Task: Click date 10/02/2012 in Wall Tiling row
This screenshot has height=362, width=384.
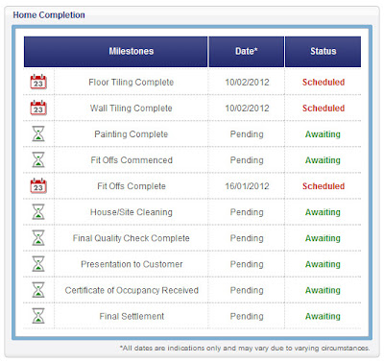Action: [x=247, y=109]
